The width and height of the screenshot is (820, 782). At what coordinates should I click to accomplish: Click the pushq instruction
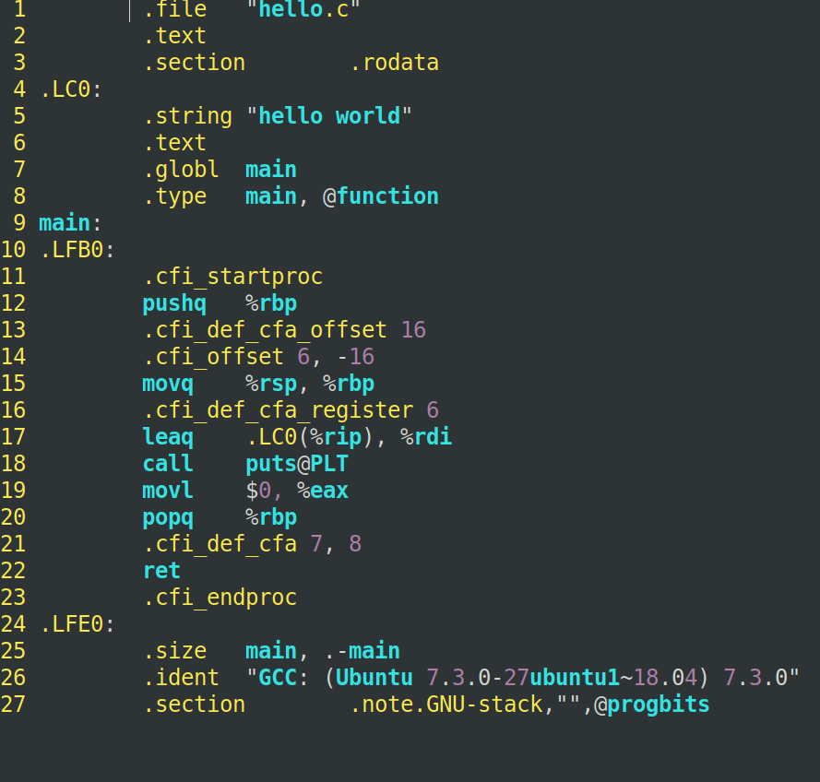[174, 303]
